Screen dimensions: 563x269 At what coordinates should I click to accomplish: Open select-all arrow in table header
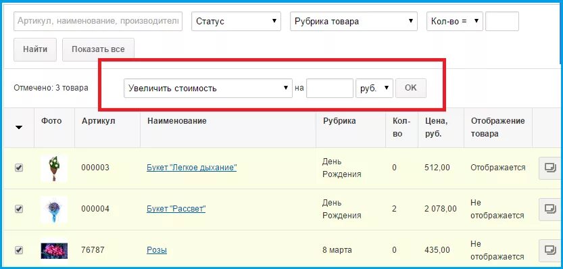click(x=19, y=127)
